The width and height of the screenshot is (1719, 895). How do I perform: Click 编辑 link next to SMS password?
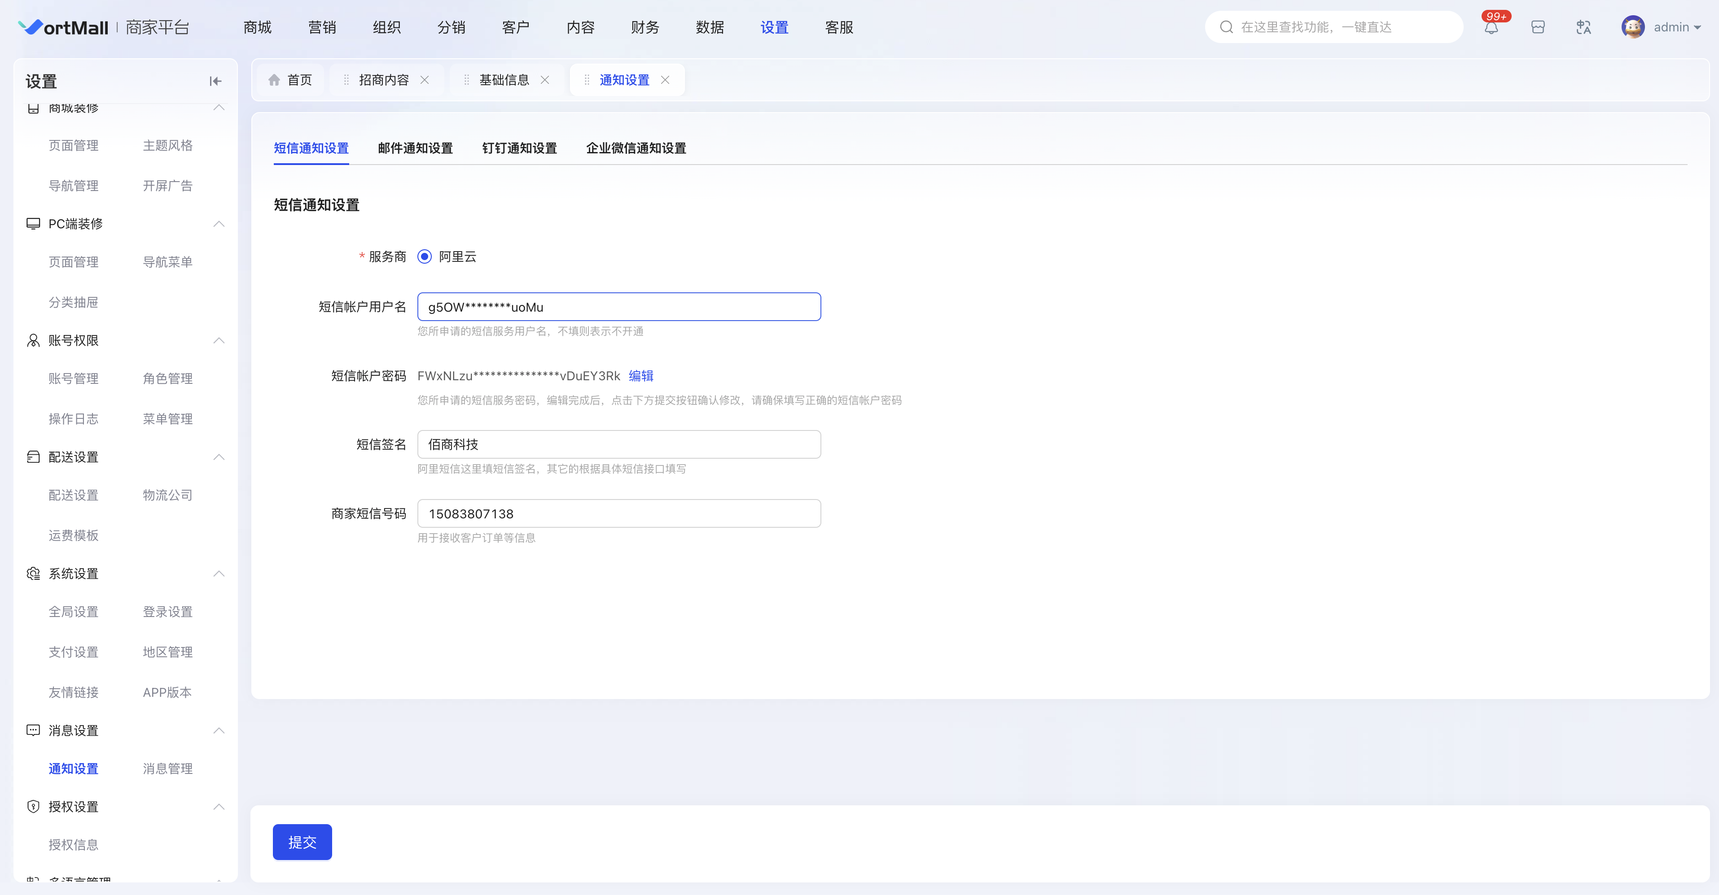pos(640,375)
